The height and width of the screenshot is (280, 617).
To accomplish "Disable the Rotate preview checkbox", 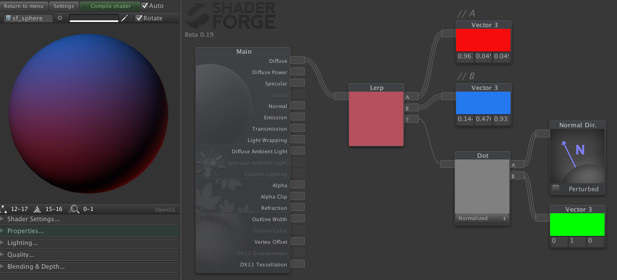I will click(139, 18).
